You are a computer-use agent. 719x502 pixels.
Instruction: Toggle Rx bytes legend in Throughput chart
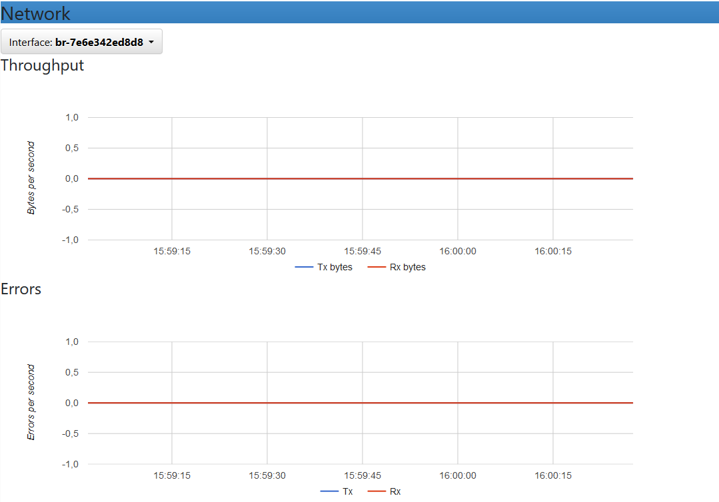pyautogui.click(x=396, y=267)
